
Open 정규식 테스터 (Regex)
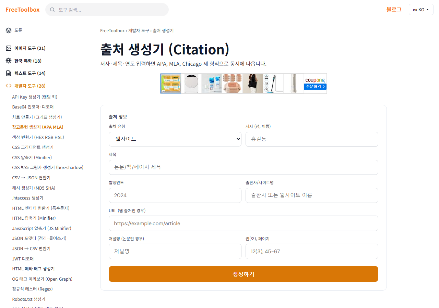32,289
